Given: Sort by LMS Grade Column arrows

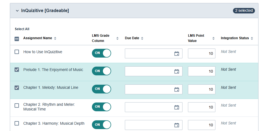Looking at the screenshot, I should click(117, 38).
